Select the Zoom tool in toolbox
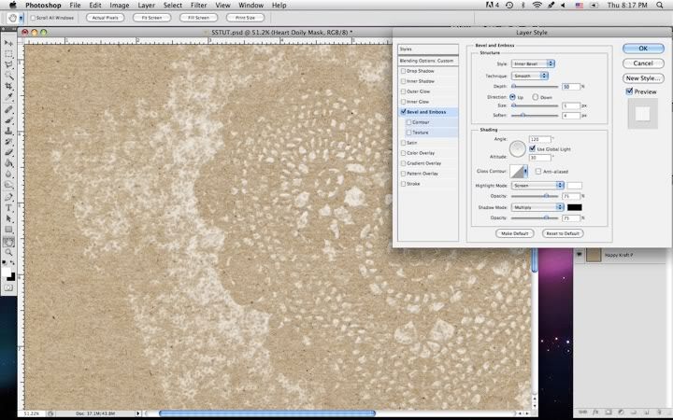Image resolution: width=673 pixels, height=420 pixels. pos(8,253)
